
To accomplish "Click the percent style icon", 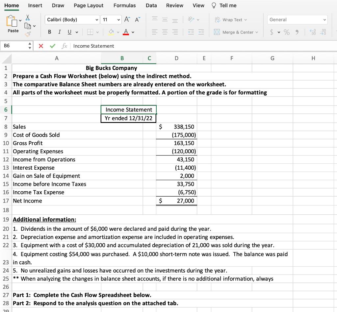I will click(287, 32).
